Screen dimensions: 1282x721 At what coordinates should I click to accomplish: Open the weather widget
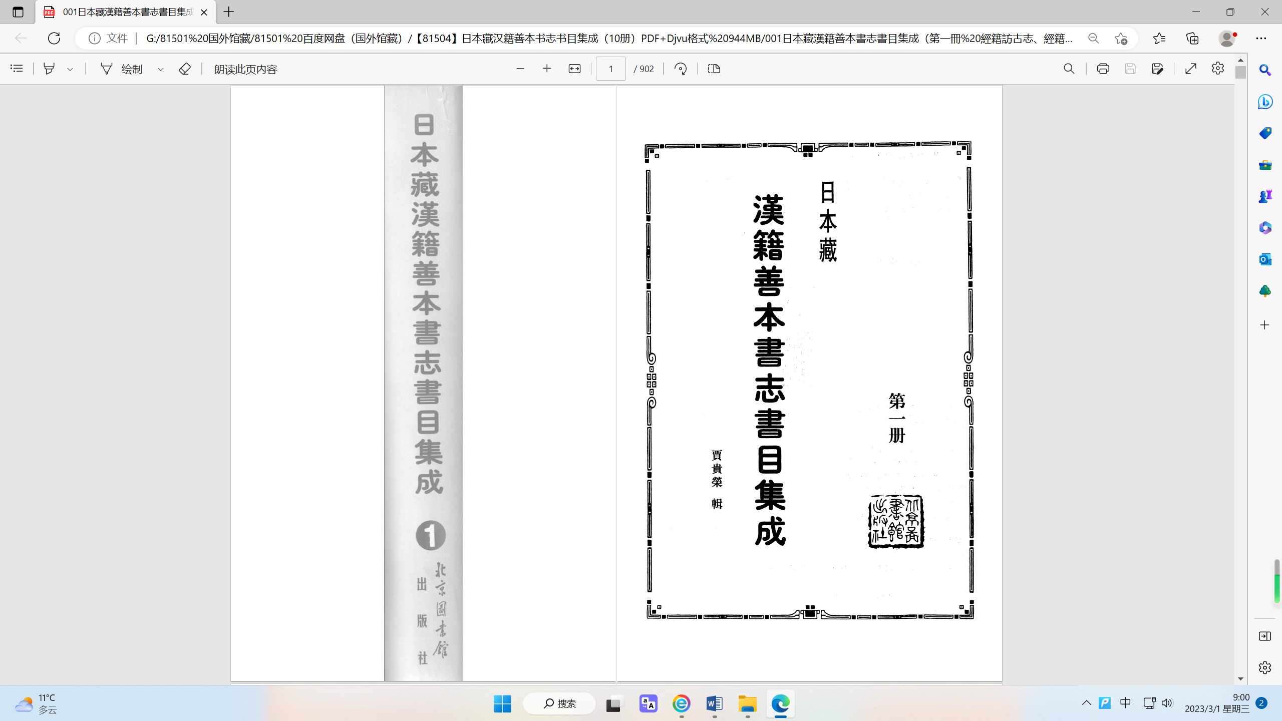click(x=36, y=703)
